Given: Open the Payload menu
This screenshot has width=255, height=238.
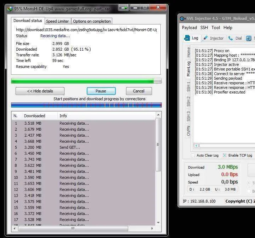Looking at the screenshot, I should coord(189,28).
